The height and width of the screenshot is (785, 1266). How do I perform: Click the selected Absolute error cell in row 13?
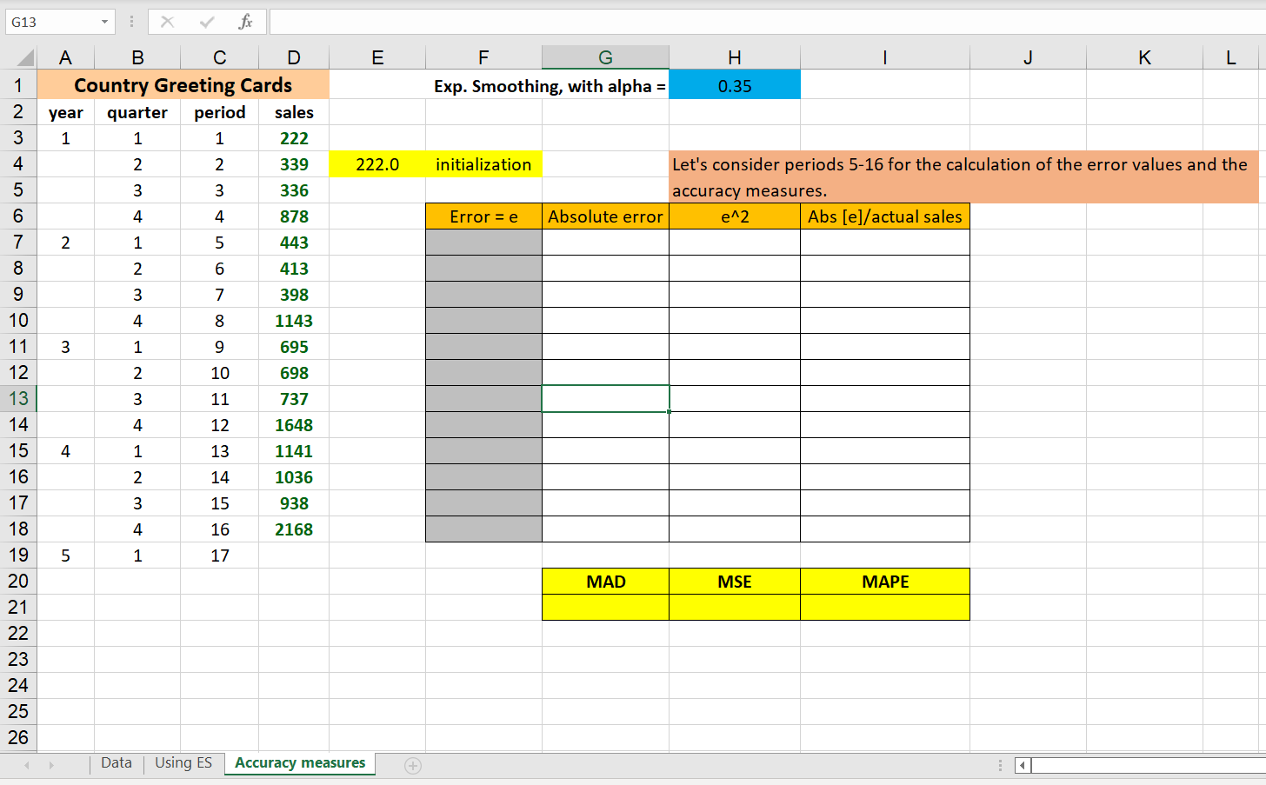[606, 399]
